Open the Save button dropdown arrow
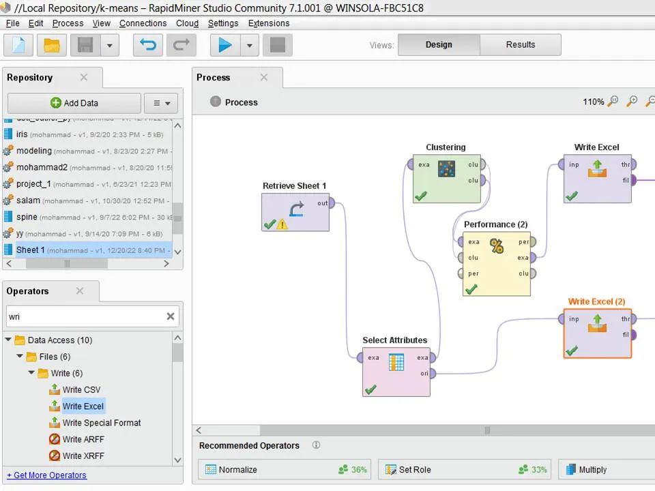Viewport: 655px width, 491px height. coord(109,45)
